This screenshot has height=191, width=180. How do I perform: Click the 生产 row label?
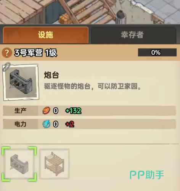coord(20,111)
